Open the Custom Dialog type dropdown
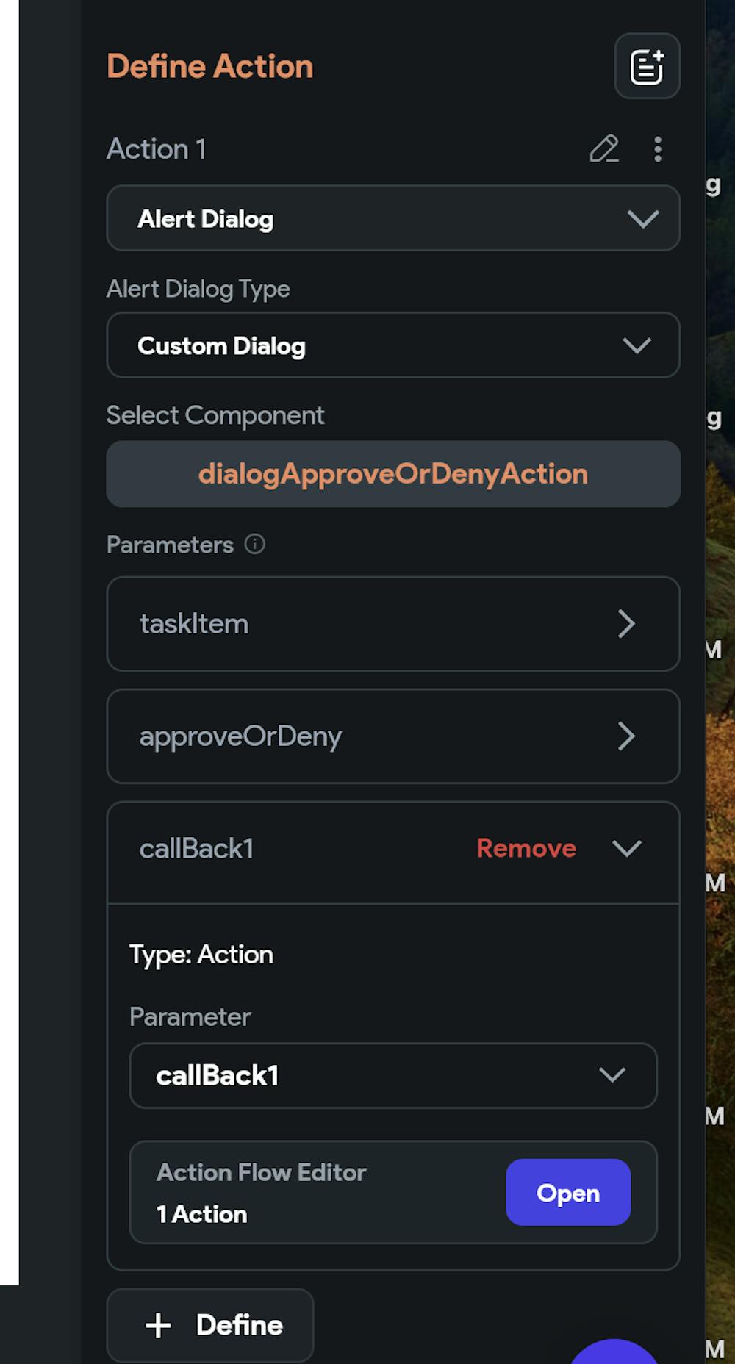Viewport: 735px width, 1364px height. [393, 345]
